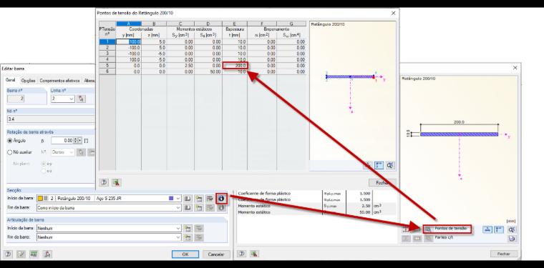
Task: Click Cancelar in Editar barra dialog
Action: (216, 254)
